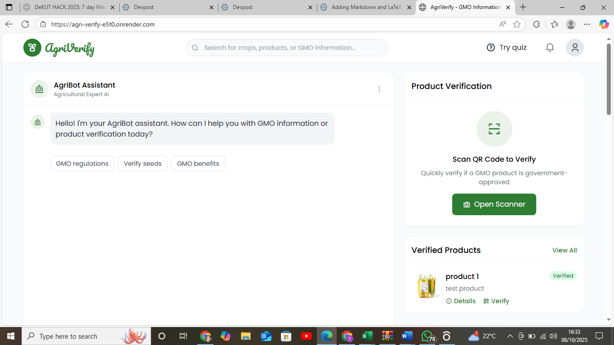
Task: Reload the page with the refresh icon
Action: pos(25,24)
